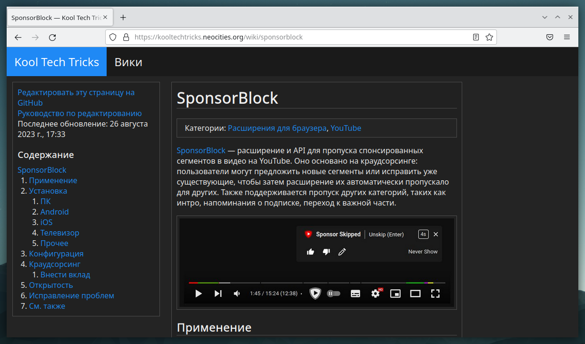Viewport: 585px width, 344px height.
Task: Click the next video button in screenshot
Action: [218, 294]
